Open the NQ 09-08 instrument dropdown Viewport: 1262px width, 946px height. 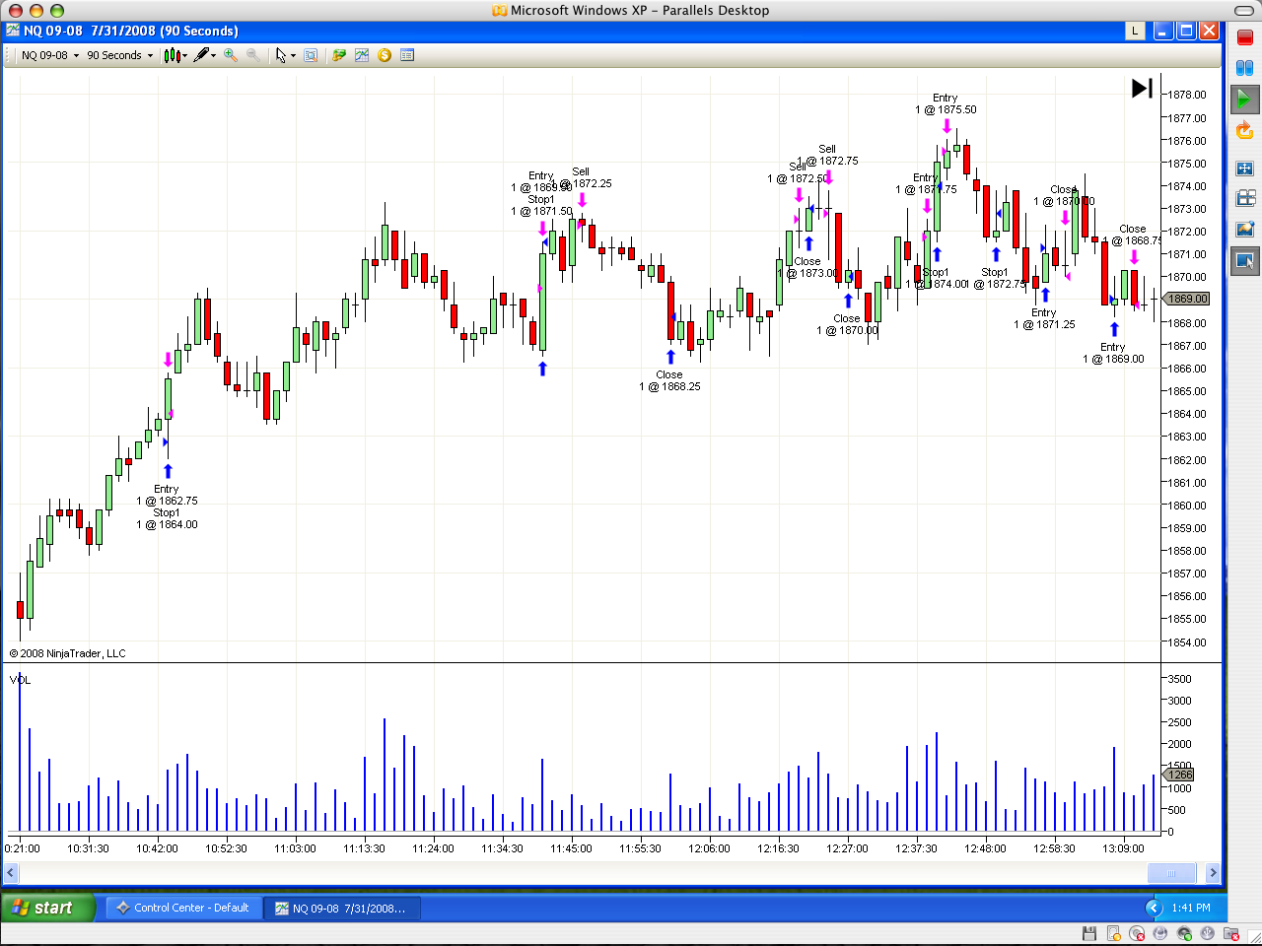(x=50, y=55)
